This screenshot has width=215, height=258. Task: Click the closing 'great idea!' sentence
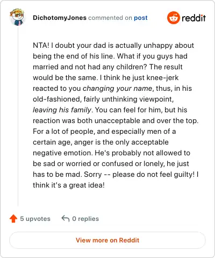coord(87,185)
